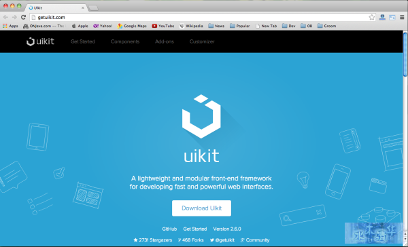408x247 pixels.
Task: Select the Uikit browser tab
Action: coord(56,7)
